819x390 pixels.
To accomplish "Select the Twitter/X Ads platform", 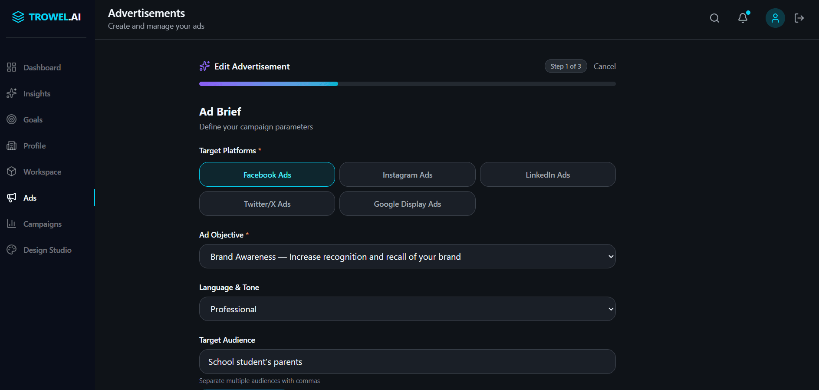I will pos(267,204).
